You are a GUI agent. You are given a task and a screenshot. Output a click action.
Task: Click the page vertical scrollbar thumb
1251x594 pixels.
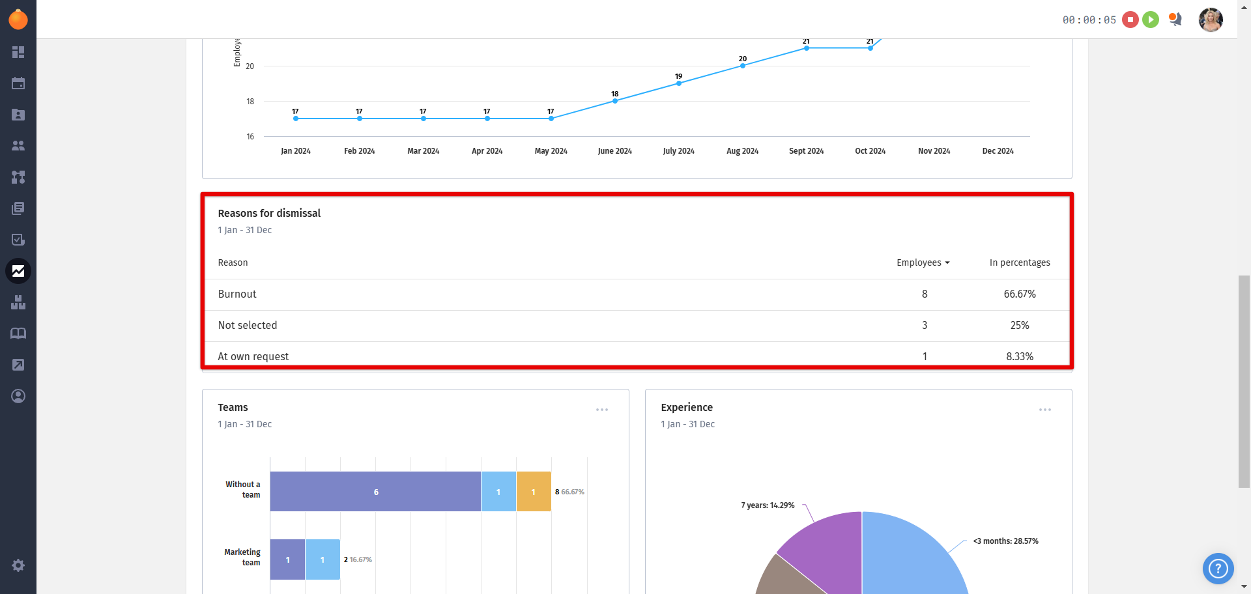[1244, 381]
